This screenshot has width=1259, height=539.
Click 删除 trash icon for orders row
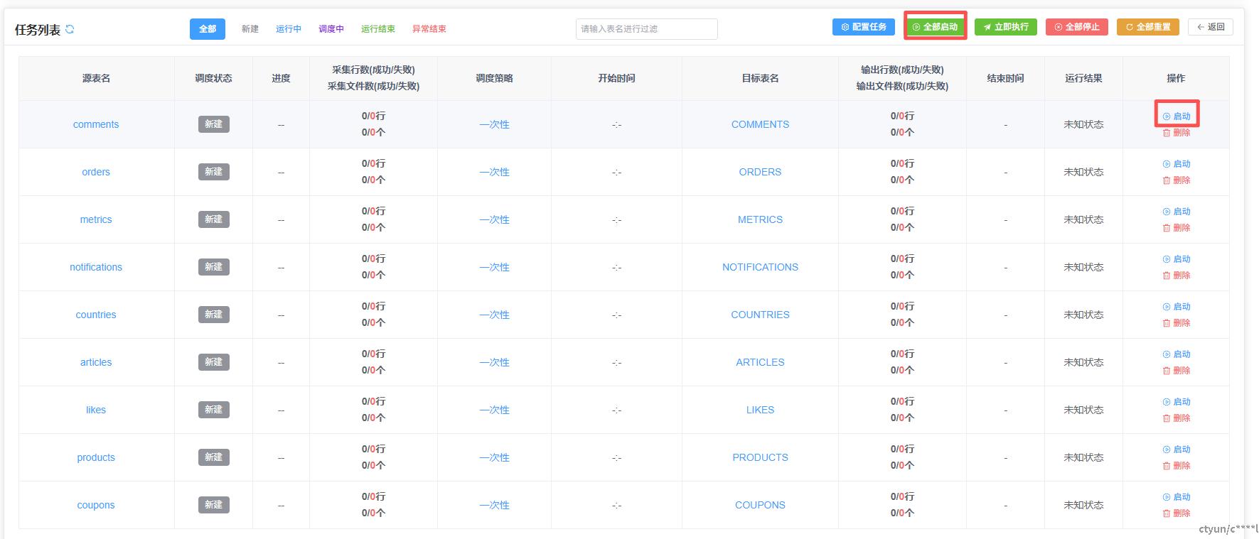point(1167,180)
